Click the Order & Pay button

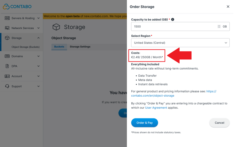(144, 123)
